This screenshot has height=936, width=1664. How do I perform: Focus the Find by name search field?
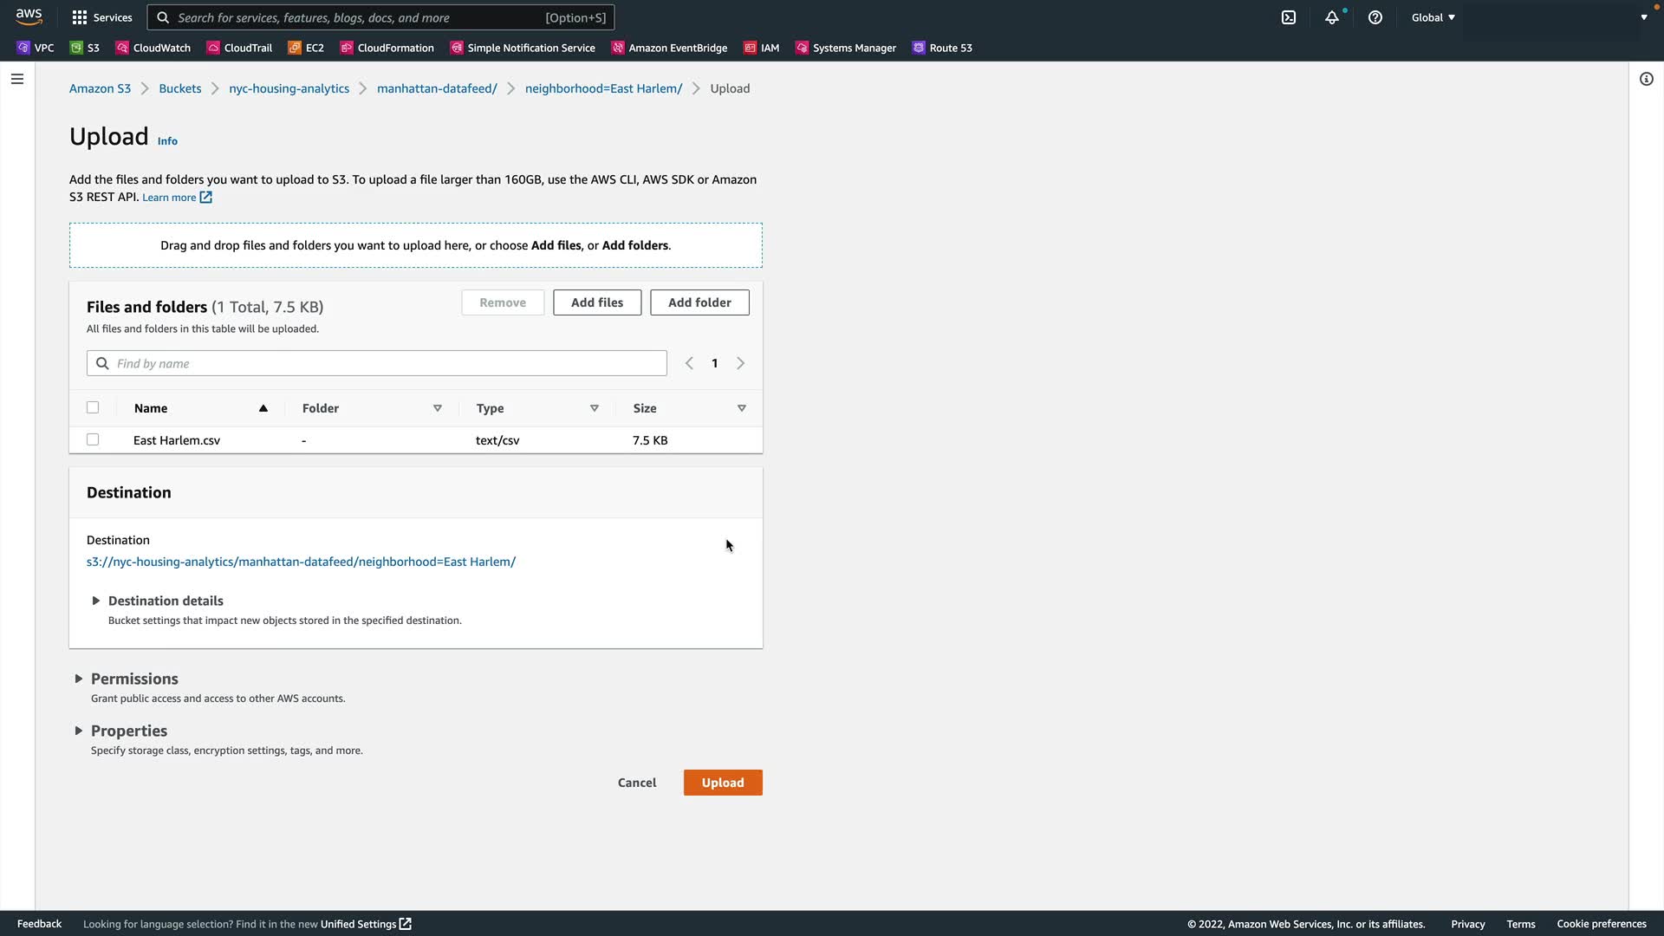pos(387,363)
